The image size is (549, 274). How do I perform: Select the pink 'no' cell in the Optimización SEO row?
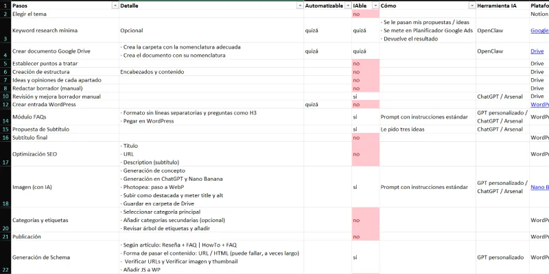366,154
